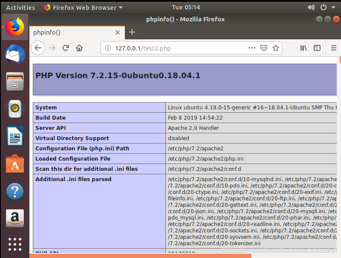The height and width of the screenshot is (258, 341).
Task: Open the Tue 05:14 clock calendar
Action: point(186,7)
